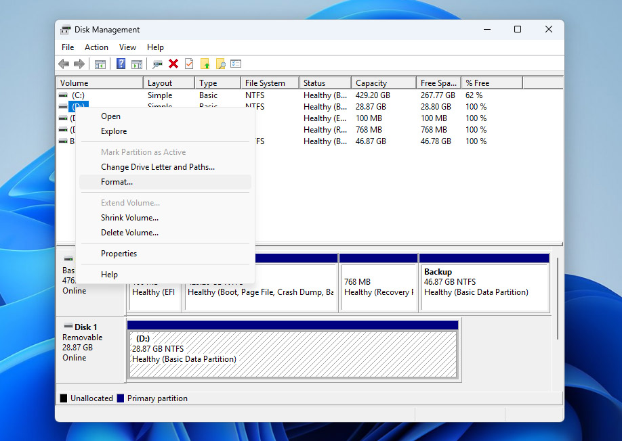Open the View menu
622x441 pixels.
[128, 47]
